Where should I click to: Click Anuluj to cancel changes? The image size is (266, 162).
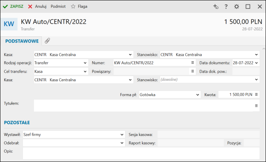37,7
